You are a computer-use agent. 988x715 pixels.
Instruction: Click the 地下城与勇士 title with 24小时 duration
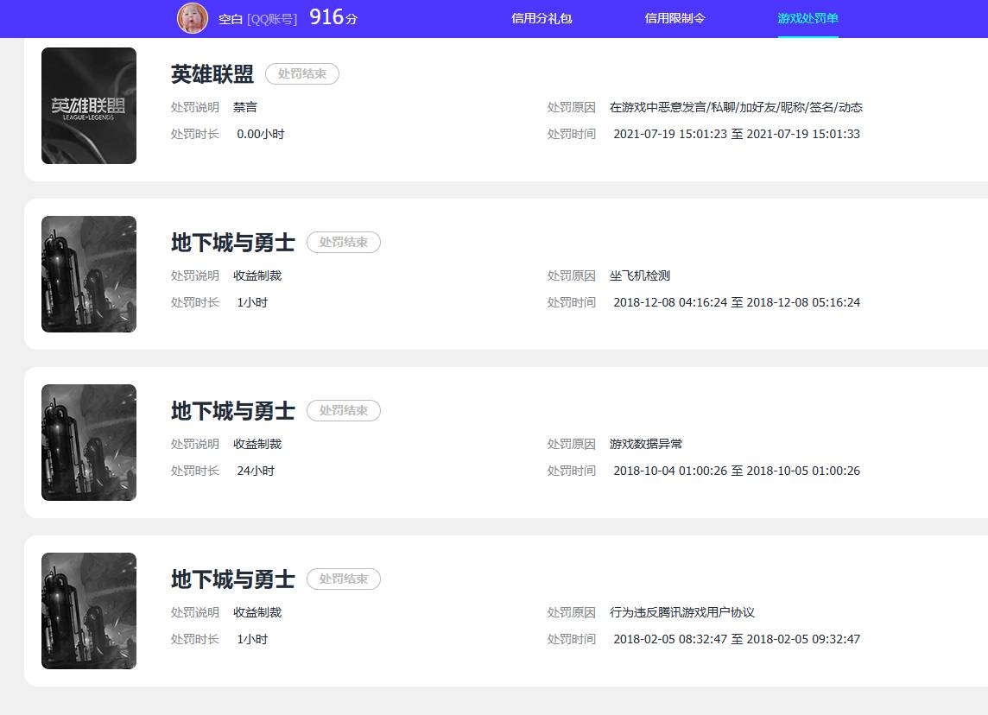233,411
